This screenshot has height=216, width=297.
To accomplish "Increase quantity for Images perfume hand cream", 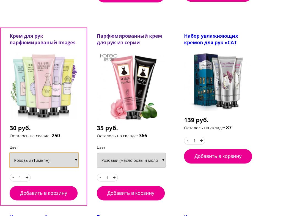I will 27,177.
